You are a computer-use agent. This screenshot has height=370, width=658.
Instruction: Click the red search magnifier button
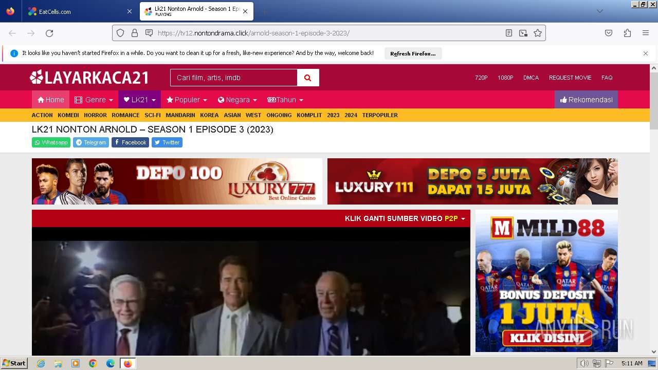(308, 78)
